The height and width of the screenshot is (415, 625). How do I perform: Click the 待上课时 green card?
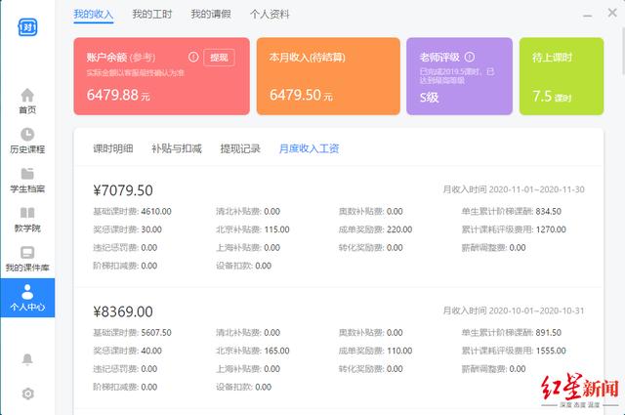coord(562,76)
